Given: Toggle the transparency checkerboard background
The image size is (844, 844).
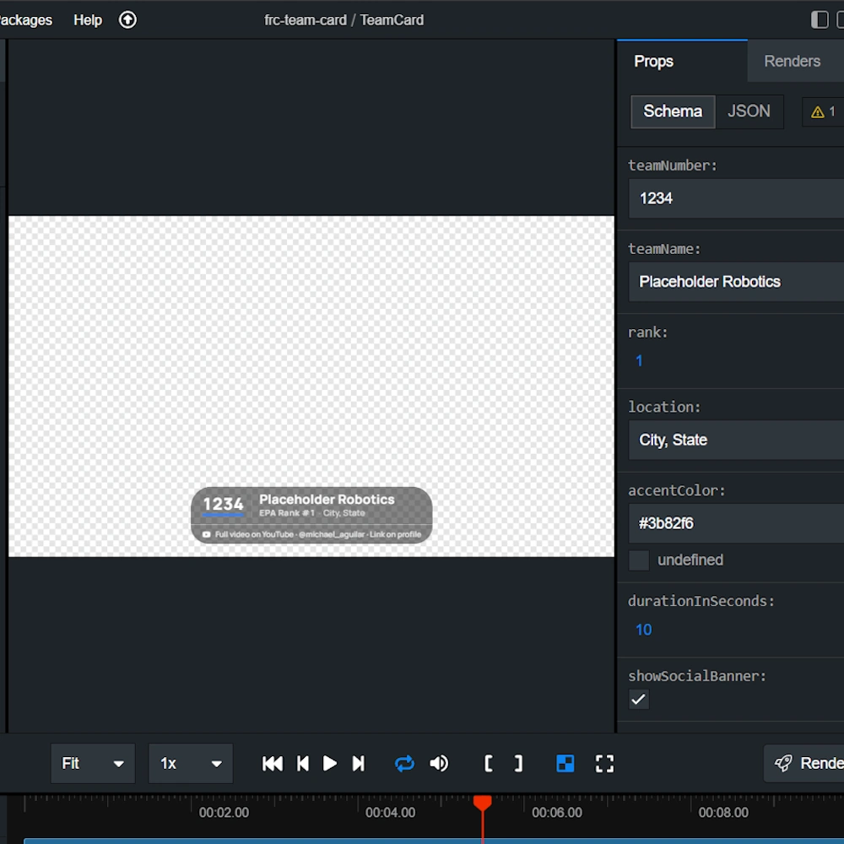Looking at the screenshot, I should pos(565,763).
